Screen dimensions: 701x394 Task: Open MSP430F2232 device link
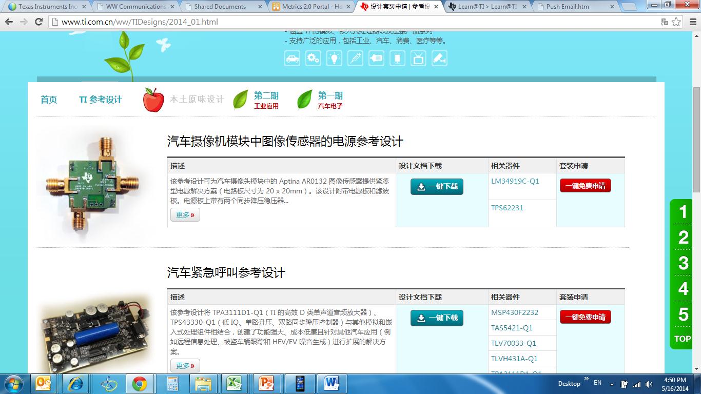(515, 312)
